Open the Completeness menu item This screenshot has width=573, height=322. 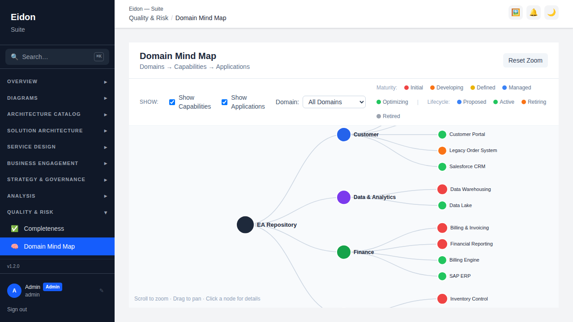(x=57, y=229)
